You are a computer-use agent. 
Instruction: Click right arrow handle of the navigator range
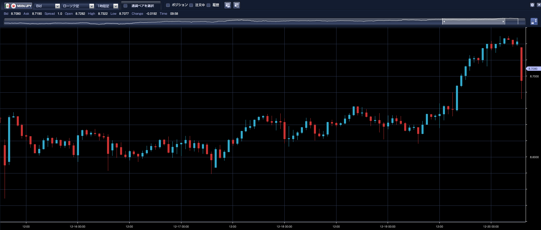[503, 21]
